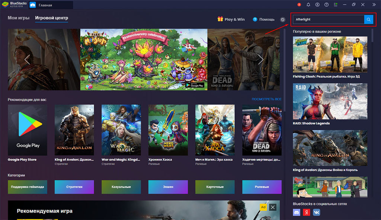Open Ходячие мертвецы recommended game cover
Viewport: 381px width, 220px height.
pos(262,130)
